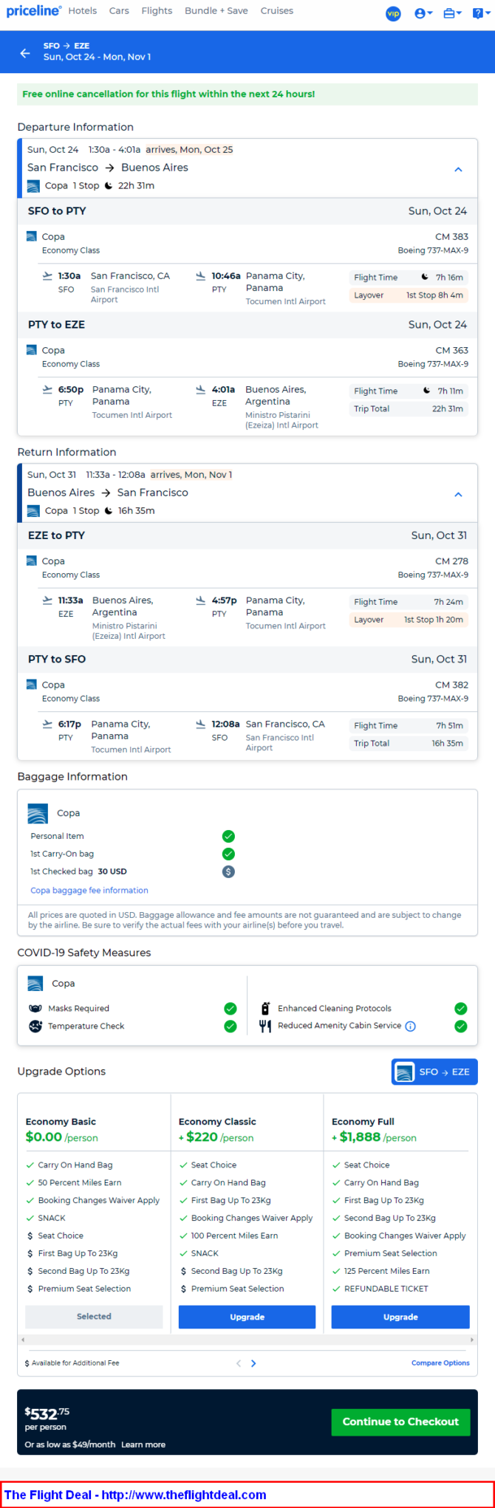Open the user account icon menu

tap(423, 13)
